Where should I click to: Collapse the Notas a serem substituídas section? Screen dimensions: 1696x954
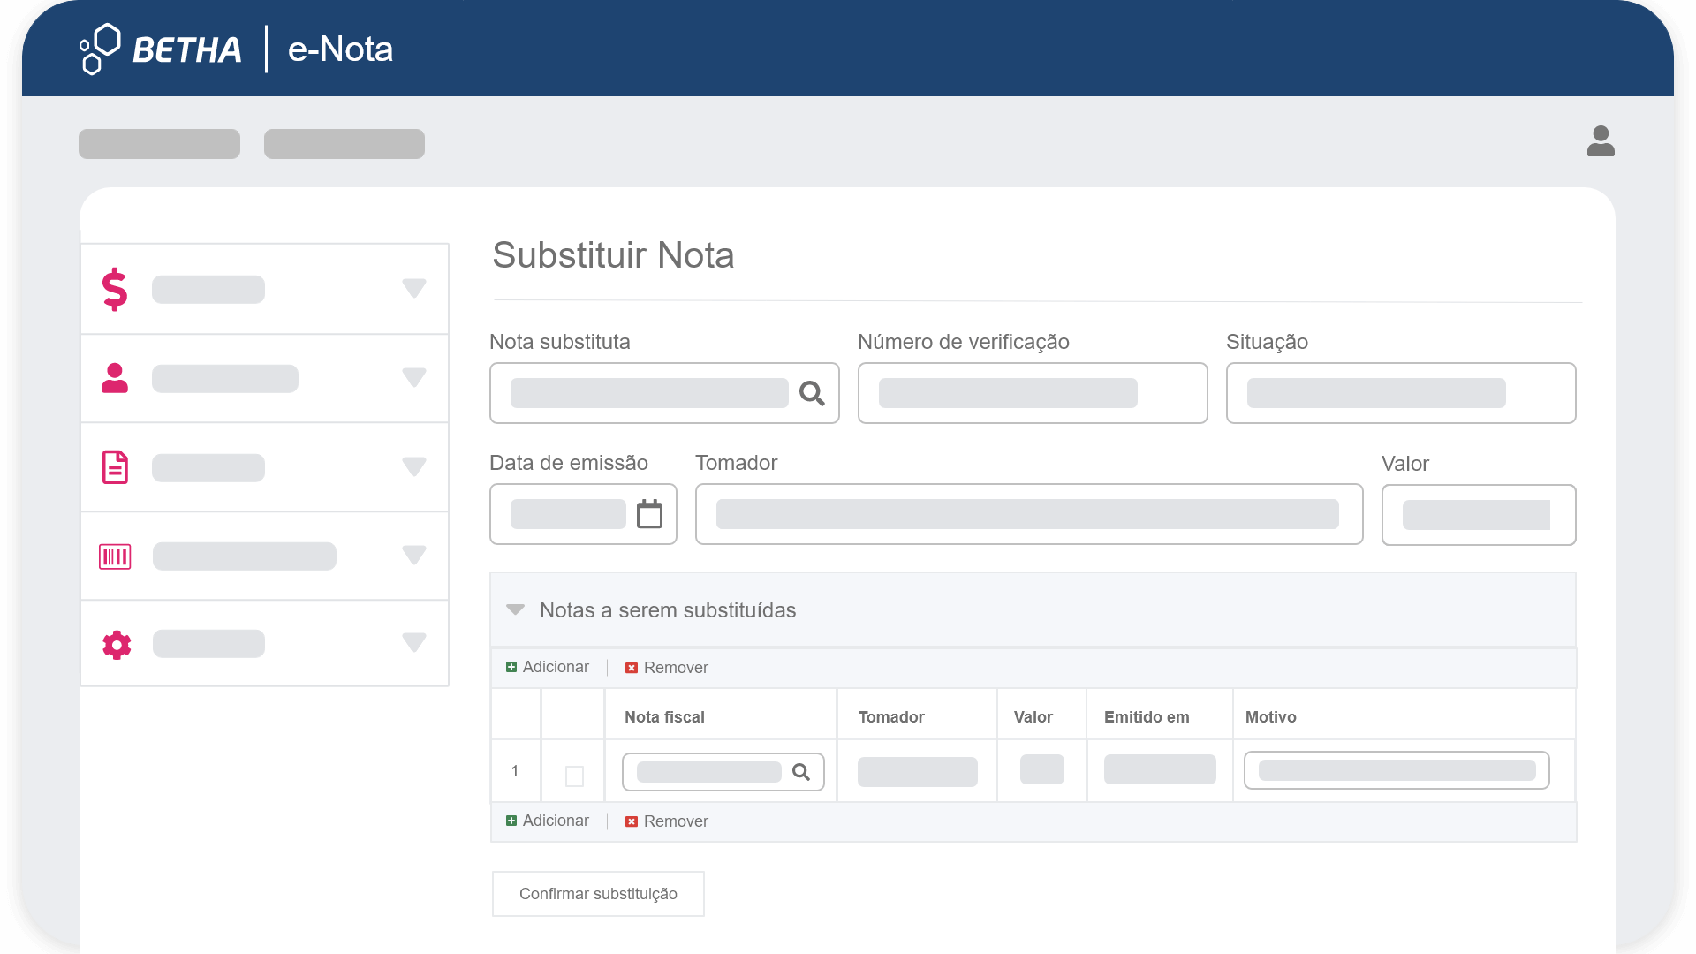click(516, 610)
